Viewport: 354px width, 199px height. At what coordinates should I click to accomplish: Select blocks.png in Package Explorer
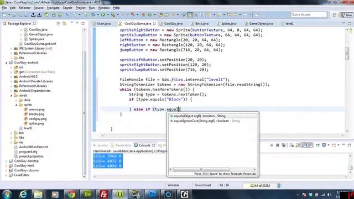(37, 114)
